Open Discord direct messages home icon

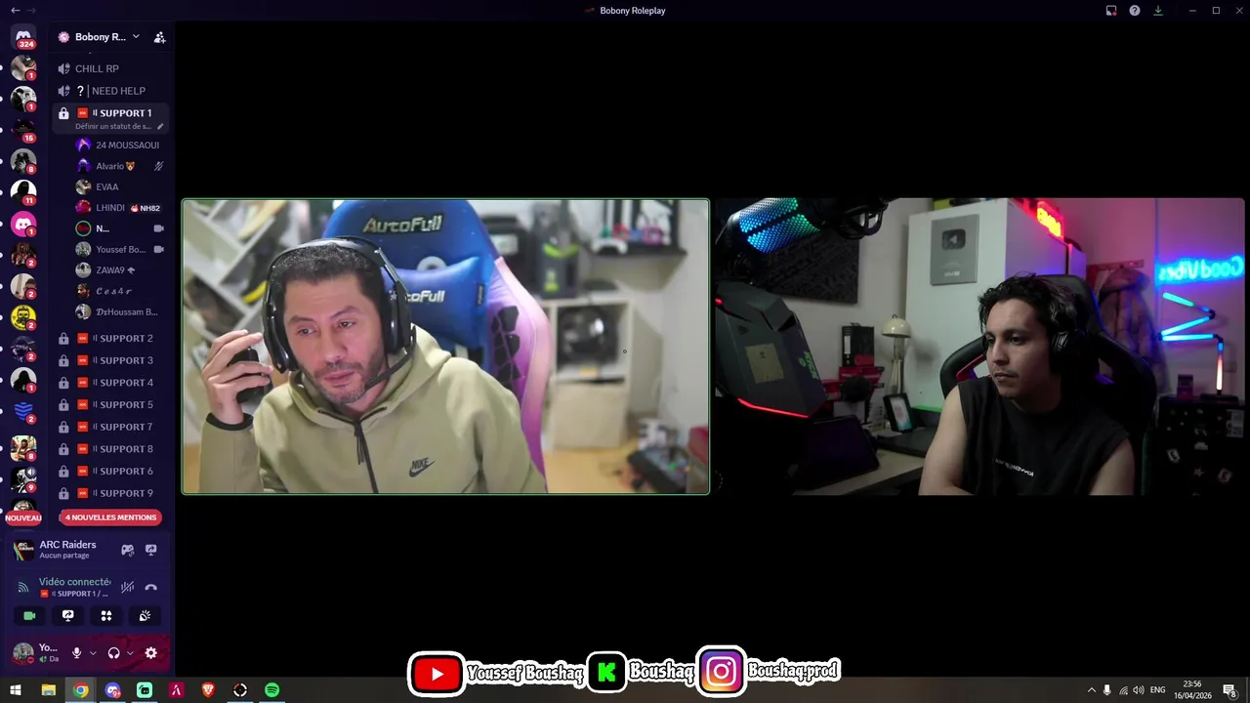coord(23,36)
